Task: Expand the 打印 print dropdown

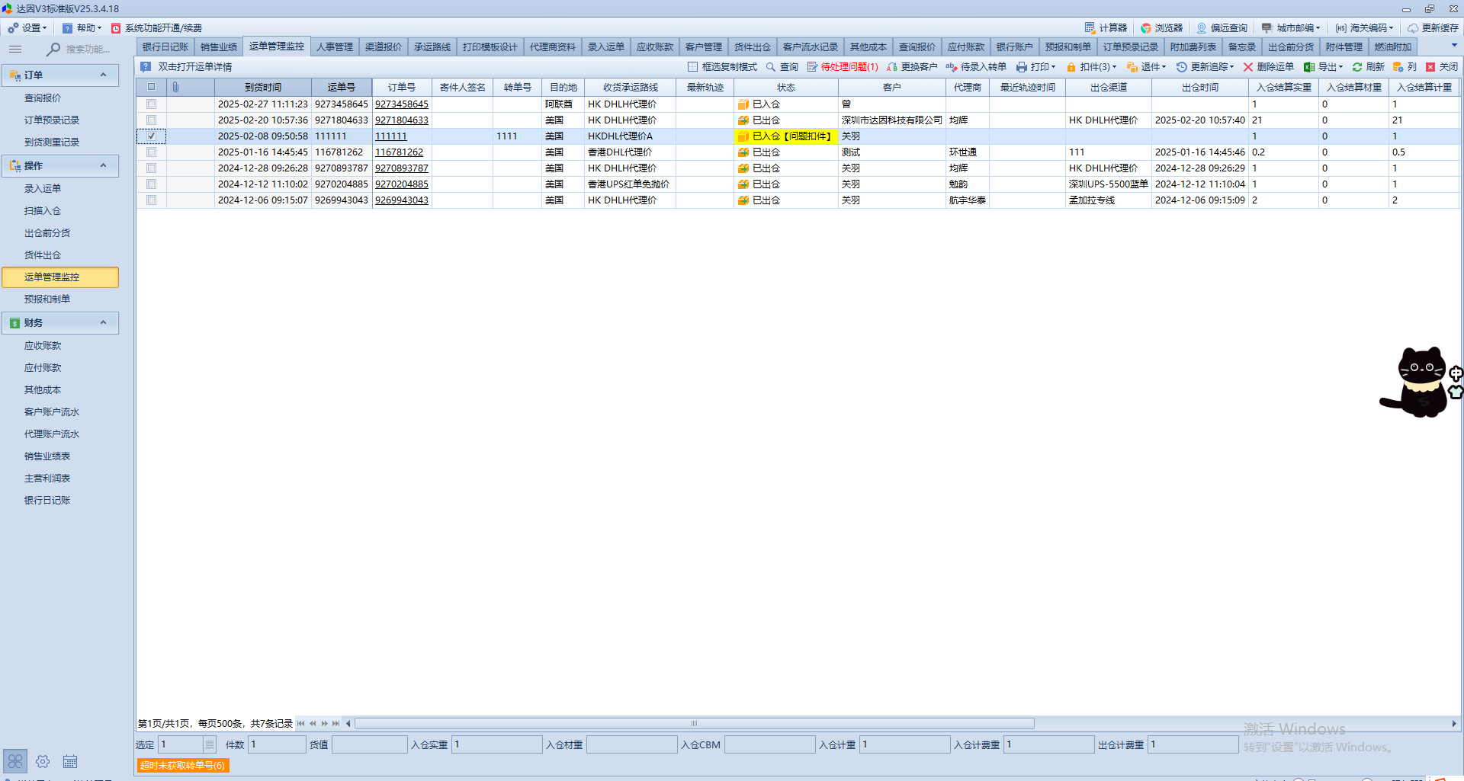Action: click(1036, 67)
